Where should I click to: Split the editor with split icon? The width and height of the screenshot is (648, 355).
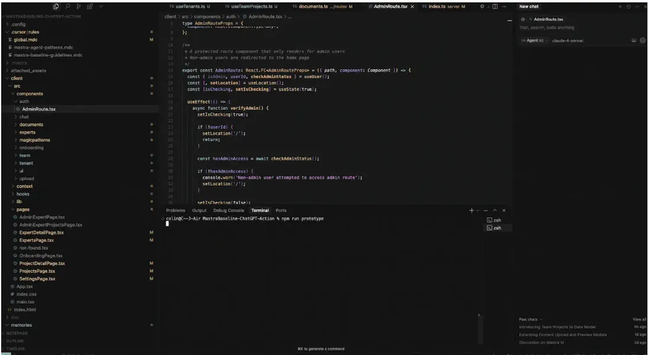pyautogui.click(x=495, y=6)
